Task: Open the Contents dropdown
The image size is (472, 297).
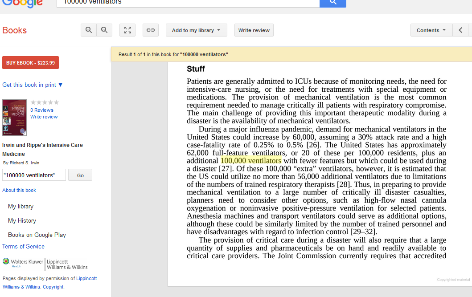Action: [x=431, y=30]
